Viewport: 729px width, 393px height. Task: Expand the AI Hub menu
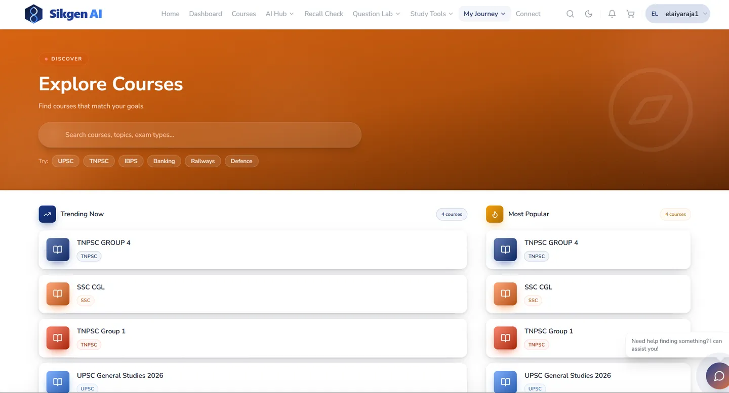[279, 14]
